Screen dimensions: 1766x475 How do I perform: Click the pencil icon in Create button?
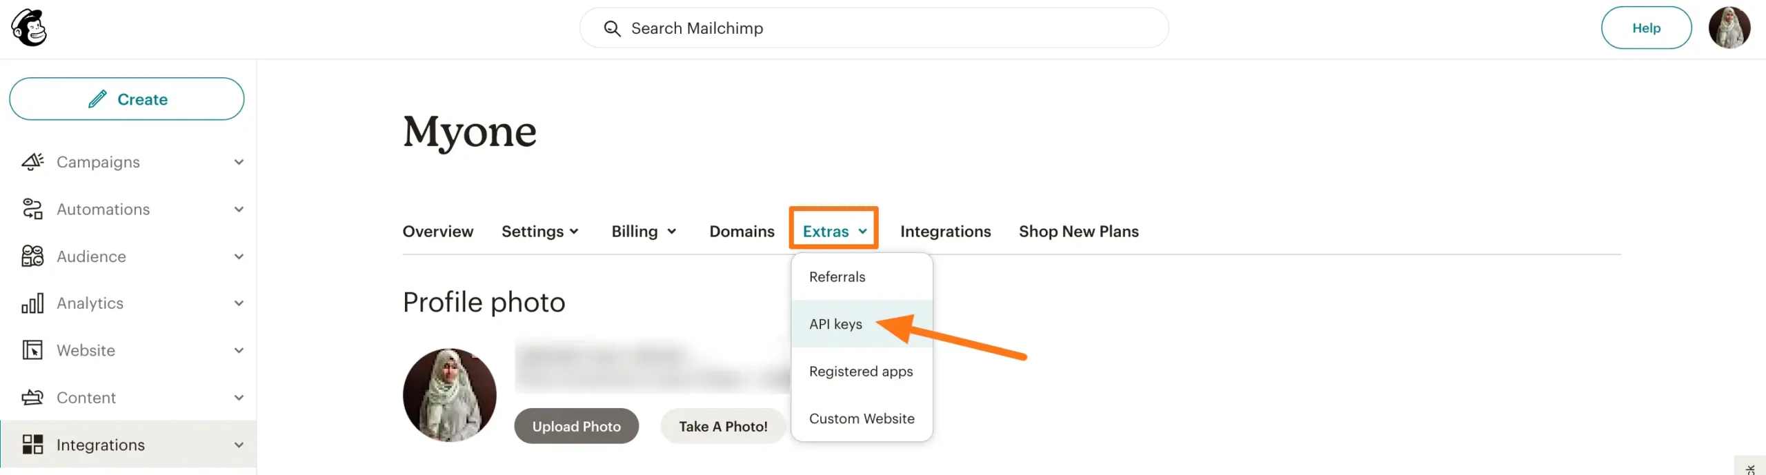click(98, 99)
